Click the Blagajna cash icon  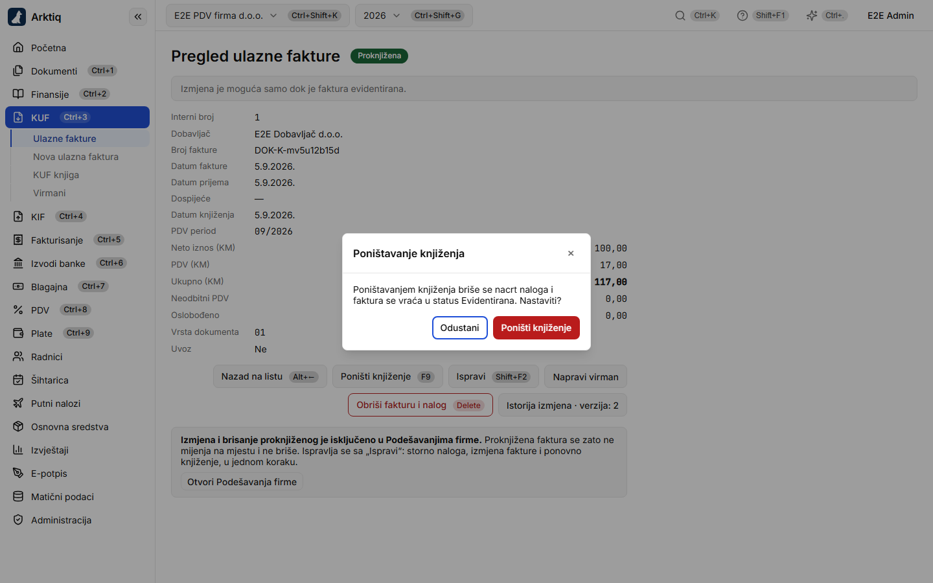18,287
